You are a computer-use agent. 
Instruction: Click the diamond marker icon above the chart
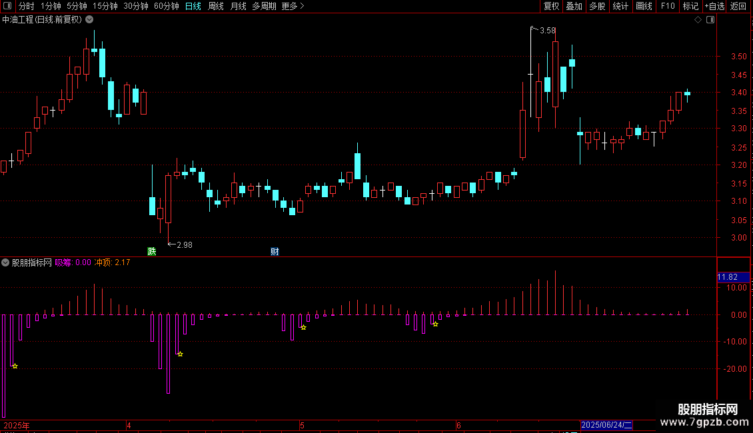point(698,20)
